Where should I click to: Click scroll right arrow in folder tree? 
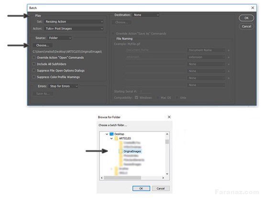pyautogui.click(x=163, y=178)
